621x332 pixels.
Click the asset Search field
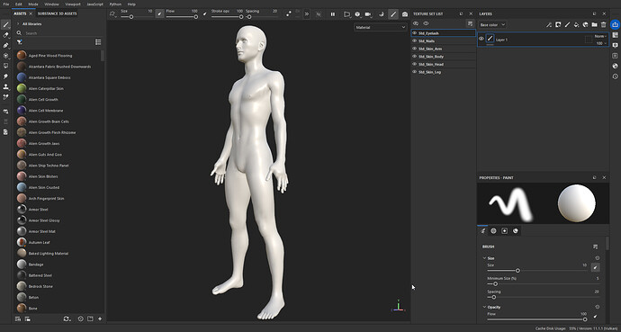[x=59, y=33]
